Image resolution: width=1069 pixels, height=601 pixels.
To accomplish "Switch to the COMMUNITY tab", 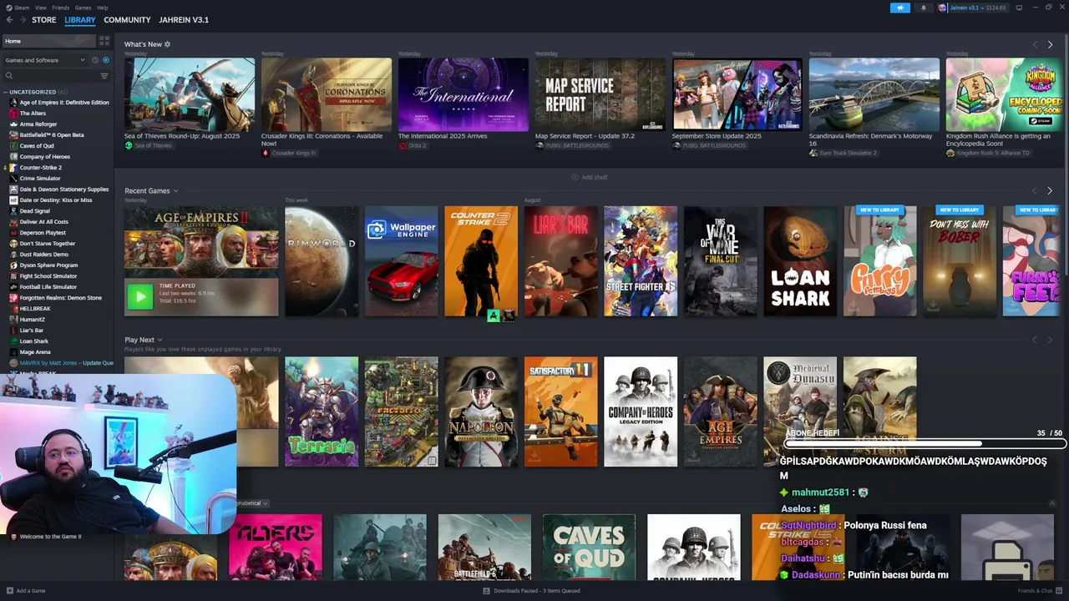I will point(127,19).
